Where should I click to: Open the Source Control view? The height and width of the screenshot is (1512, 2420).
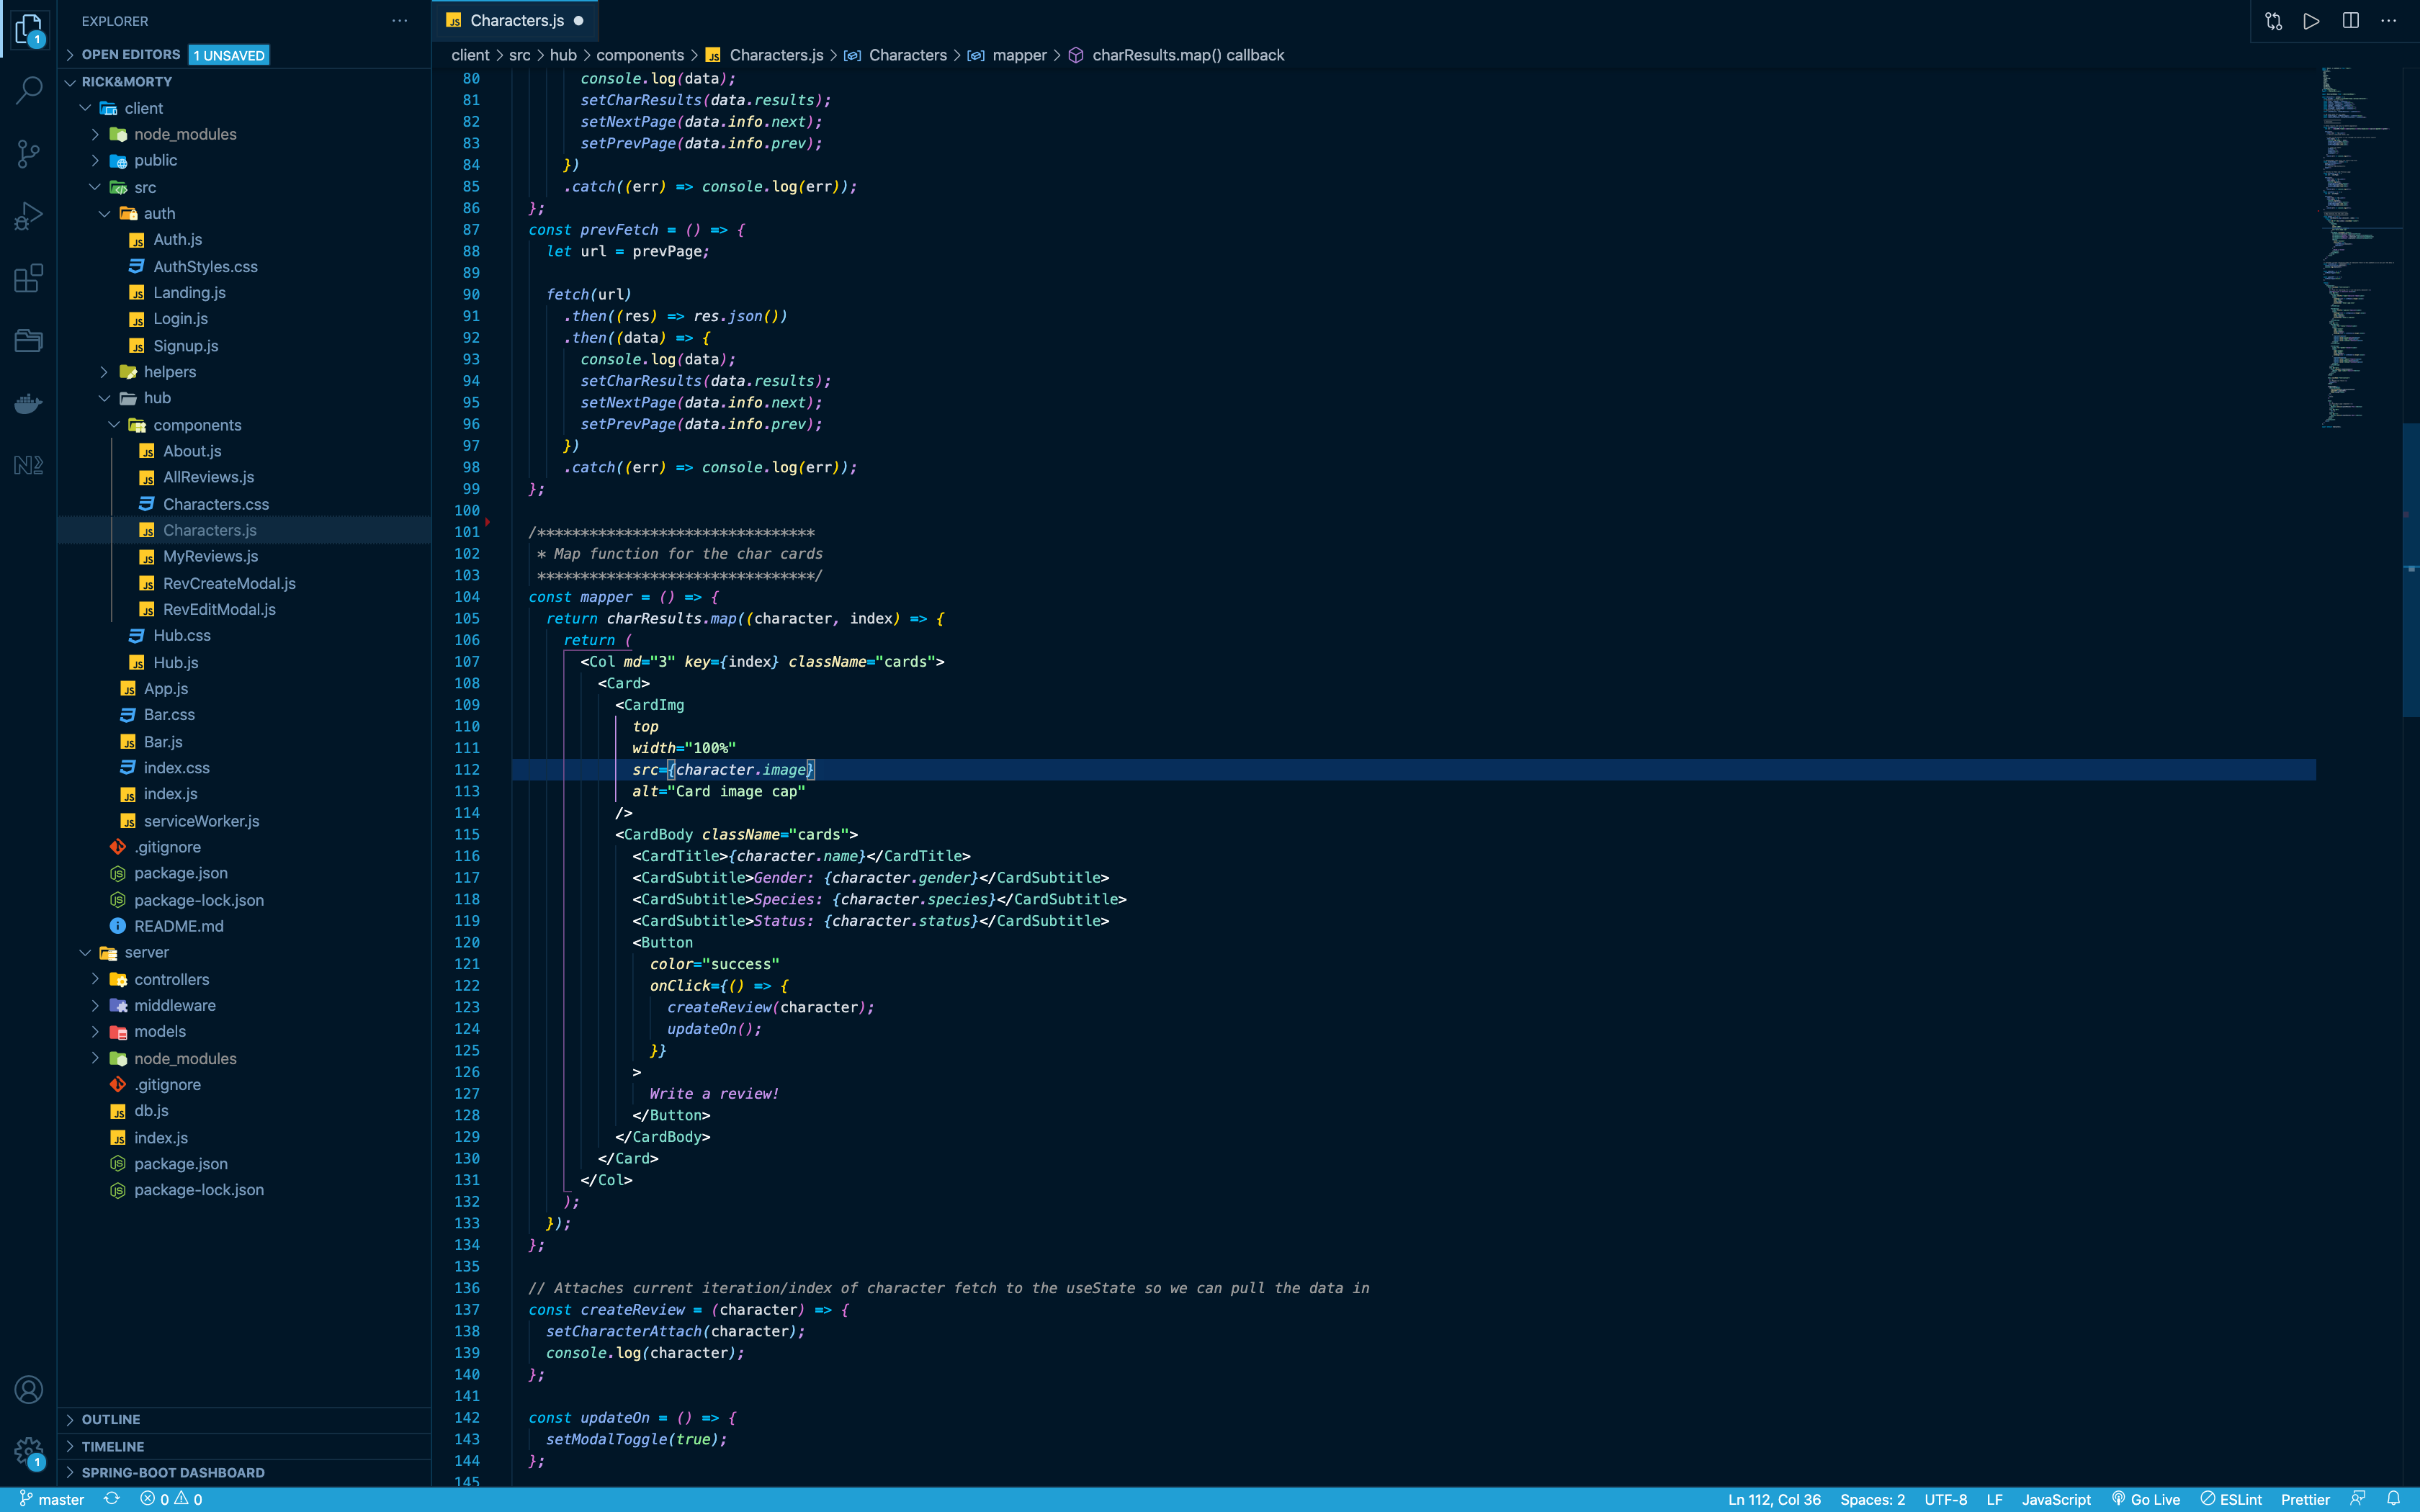click(x=29, y=153)
